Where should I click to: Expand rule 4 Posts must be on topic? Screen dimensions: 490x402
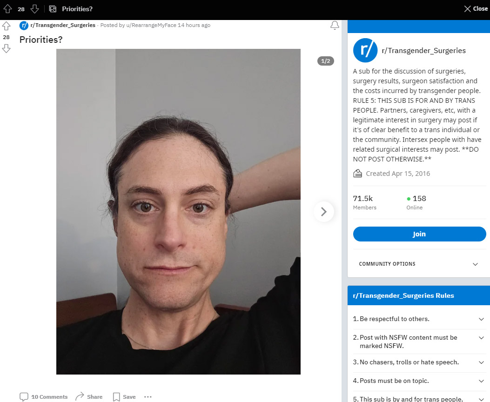click(418, 381)
